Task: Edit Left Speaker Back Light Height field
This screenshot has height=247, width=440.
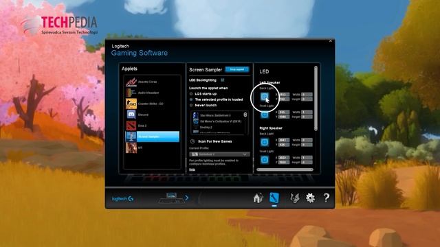Action: (x=307, y=99)
